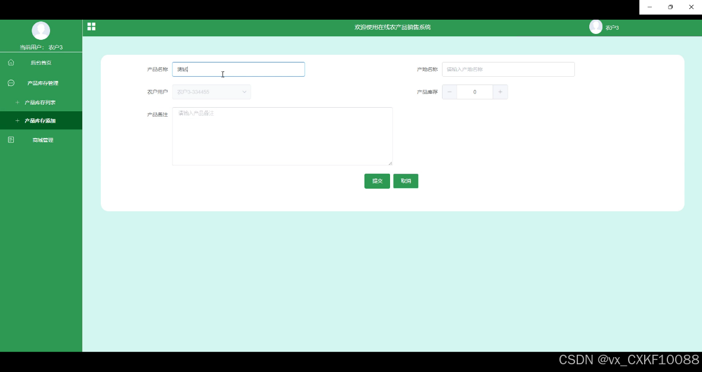702x372 pixels.
Task: Click the 产地名称 input field
Action: tap(508, 69)
